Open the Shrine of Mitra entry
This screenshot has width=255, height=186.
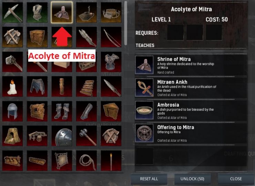click(191, 65)
